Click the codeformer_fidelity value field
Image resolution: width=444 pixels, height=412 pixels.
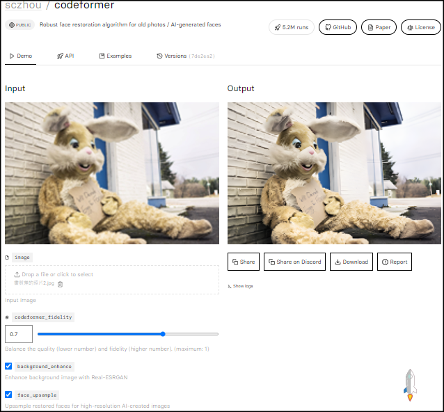(19, 334)
